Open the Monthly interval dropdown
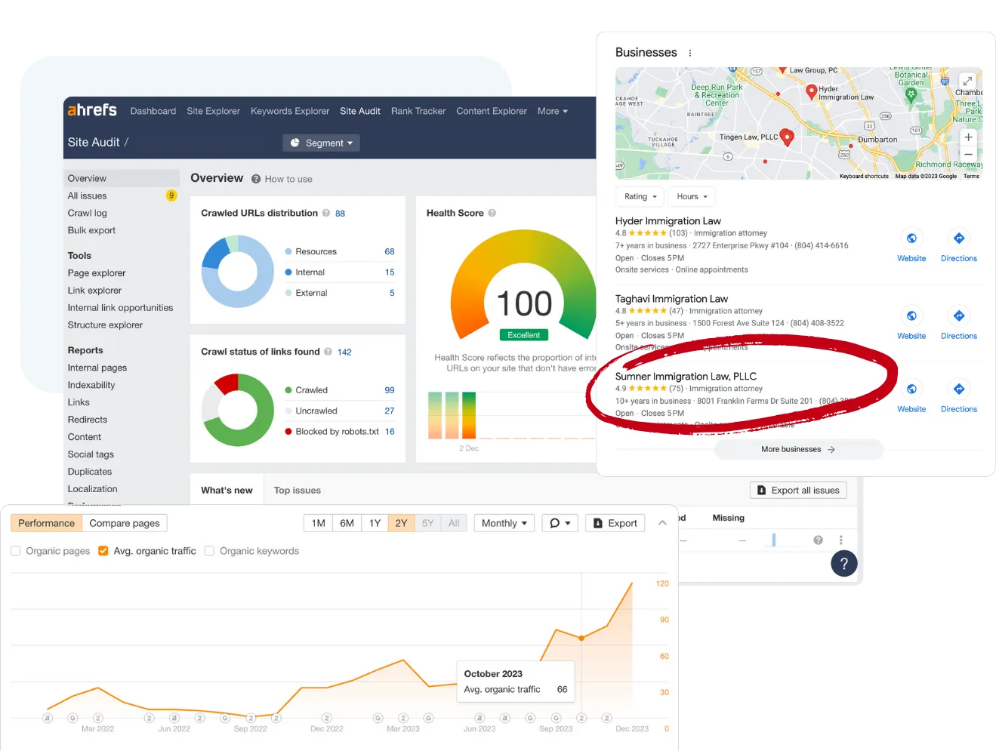996x751 pixels. coord(504,523)
